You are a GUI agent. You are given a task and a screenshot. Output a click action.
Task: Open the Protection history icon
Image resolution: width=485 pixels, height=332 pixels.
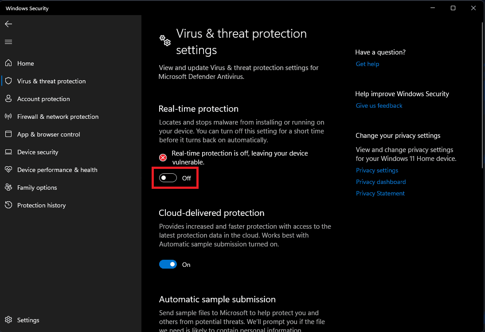[x=8, y=205]
